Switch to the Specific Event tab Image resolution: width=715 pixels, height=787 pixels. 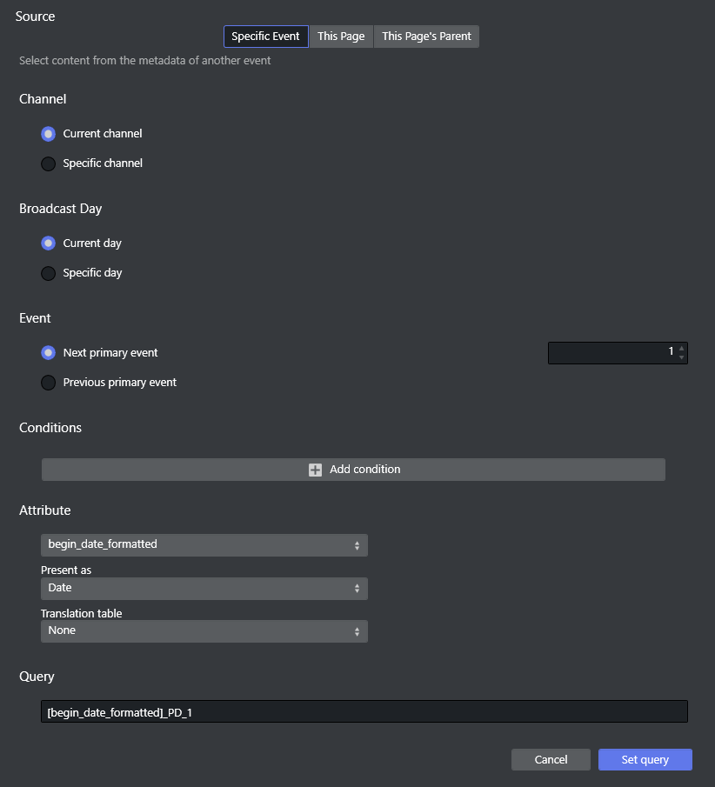point(265,37)
